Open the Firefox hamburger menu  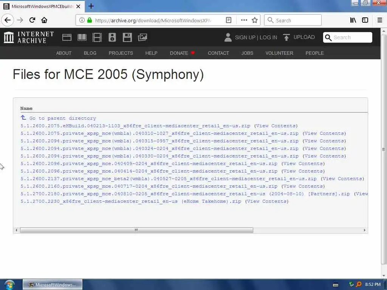click(380, 20)
